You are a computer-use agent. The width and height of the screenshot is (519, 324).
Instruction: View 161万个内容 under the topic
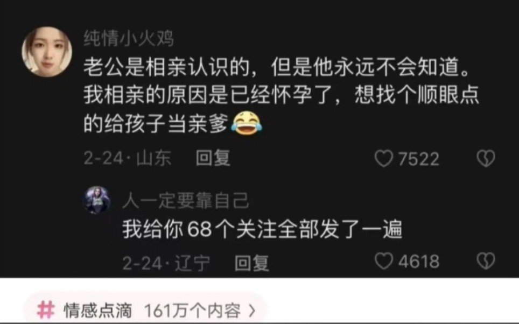[x=193, y=311]
